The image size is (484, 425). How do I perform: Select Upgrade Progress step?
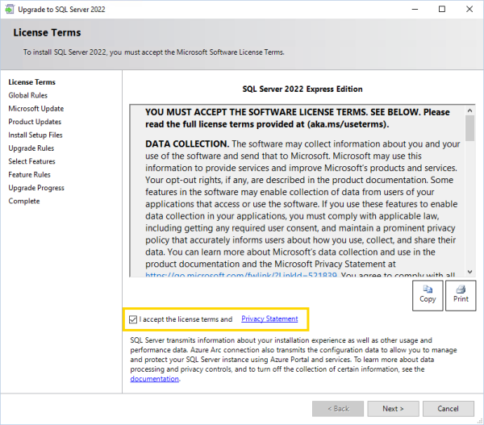[35, 188]
